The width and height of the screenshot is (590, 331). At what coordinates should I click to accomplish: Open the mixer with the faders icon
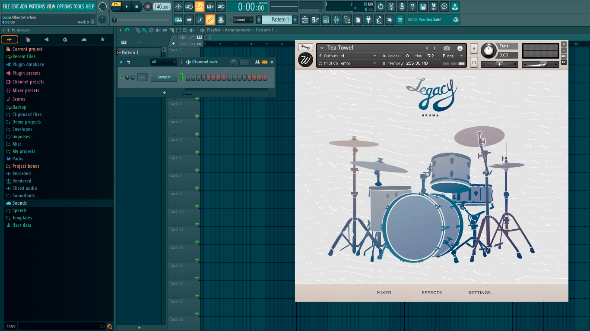pos(336,19)
